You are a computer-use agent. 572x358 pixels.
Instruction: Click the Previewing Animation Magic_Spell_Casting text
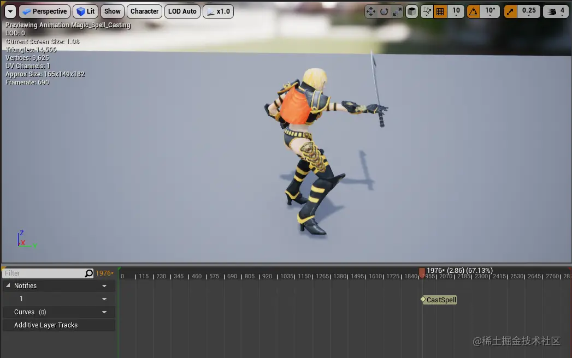68,25
